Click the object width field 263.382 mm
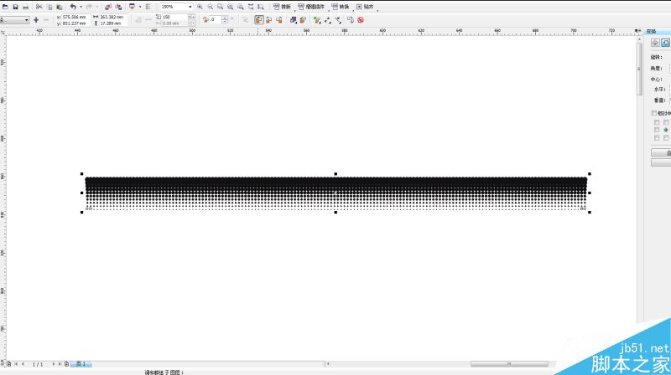The width and height of the screenshot is (671, 375). point(112,17)
